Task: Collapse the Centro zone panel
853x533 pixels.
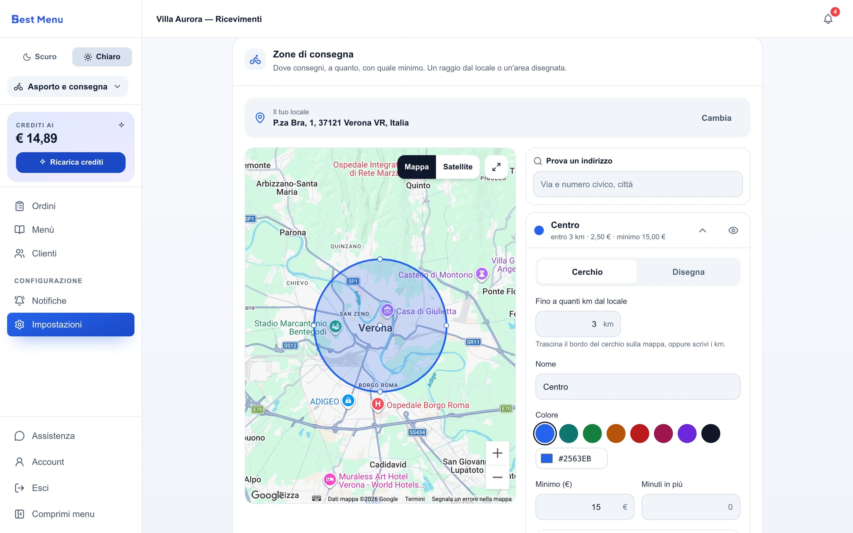Action: (702, 230)
